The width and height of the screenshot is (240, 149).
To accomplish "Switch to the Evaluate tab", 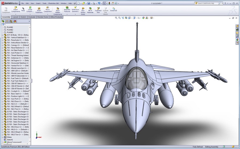I will [x=32, y=17].
